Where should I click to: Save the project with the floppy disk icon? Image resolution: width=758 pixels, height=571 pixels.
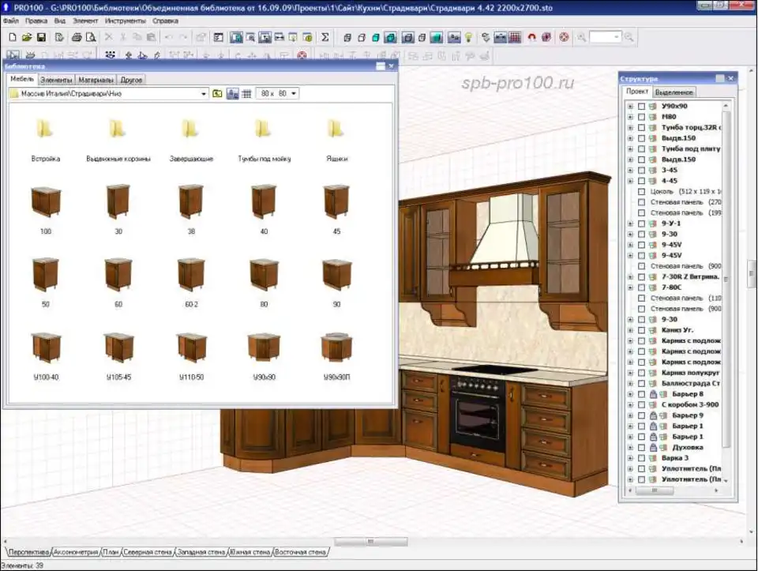(x=41, y=37)
